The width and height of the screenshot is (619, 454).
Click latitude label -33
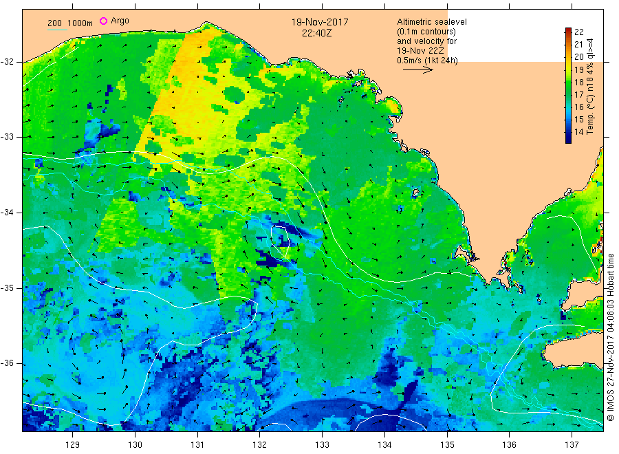click(x=7, y=137)
